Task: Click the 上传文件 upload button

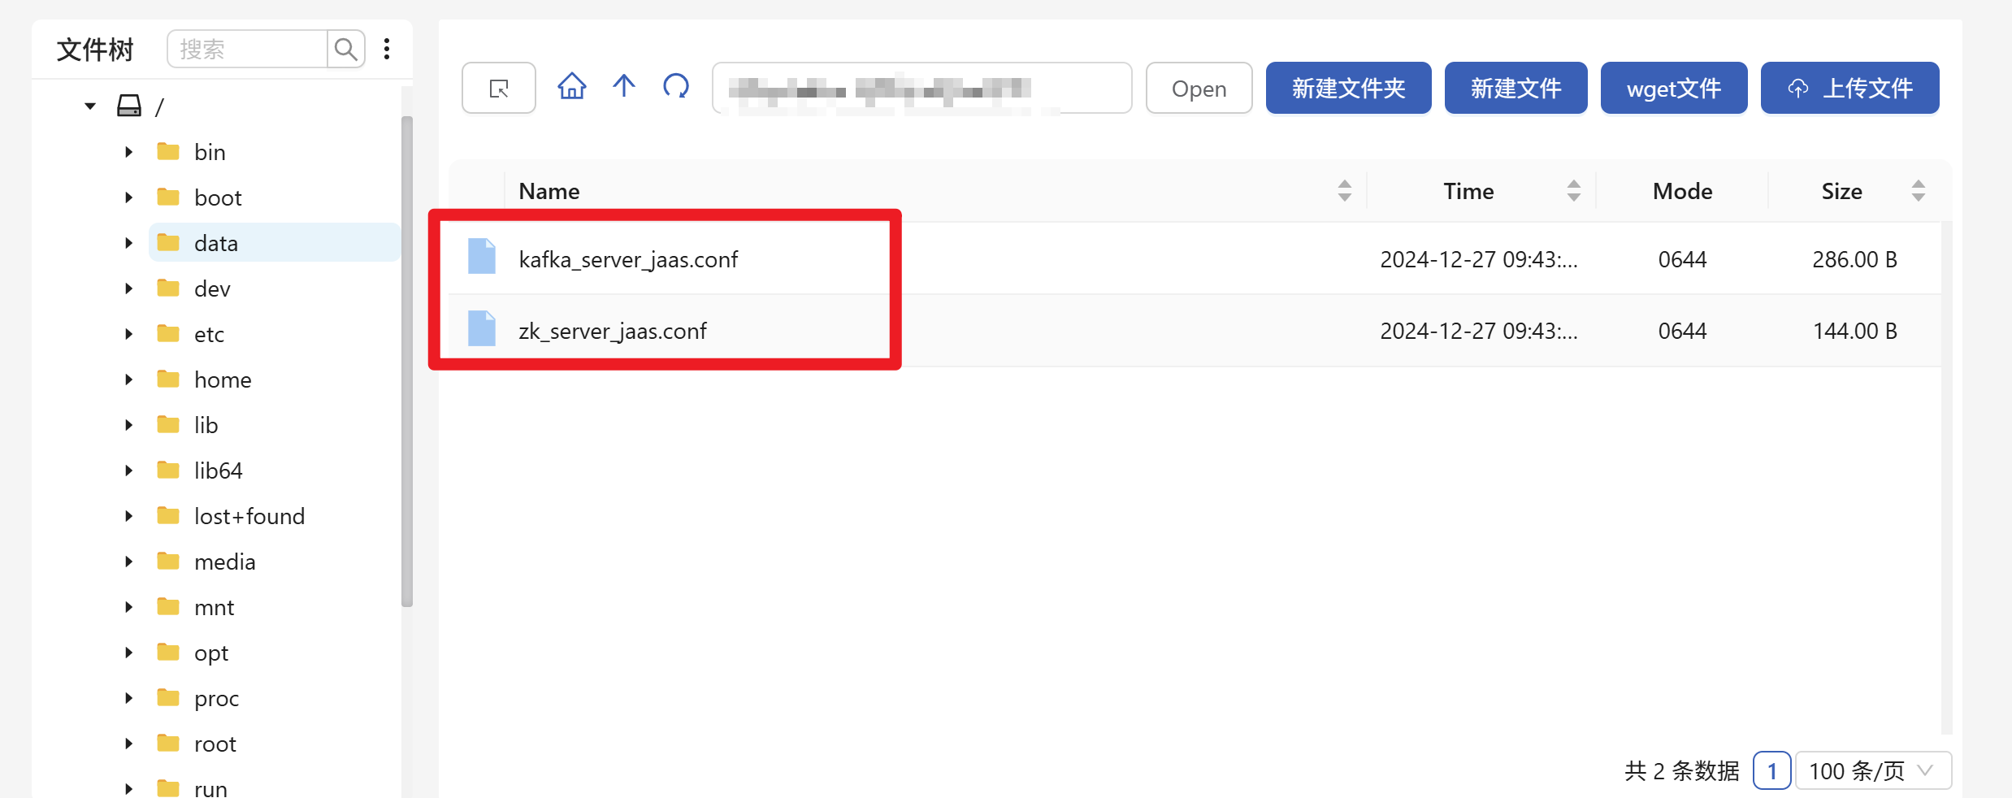Action: 1849,88
